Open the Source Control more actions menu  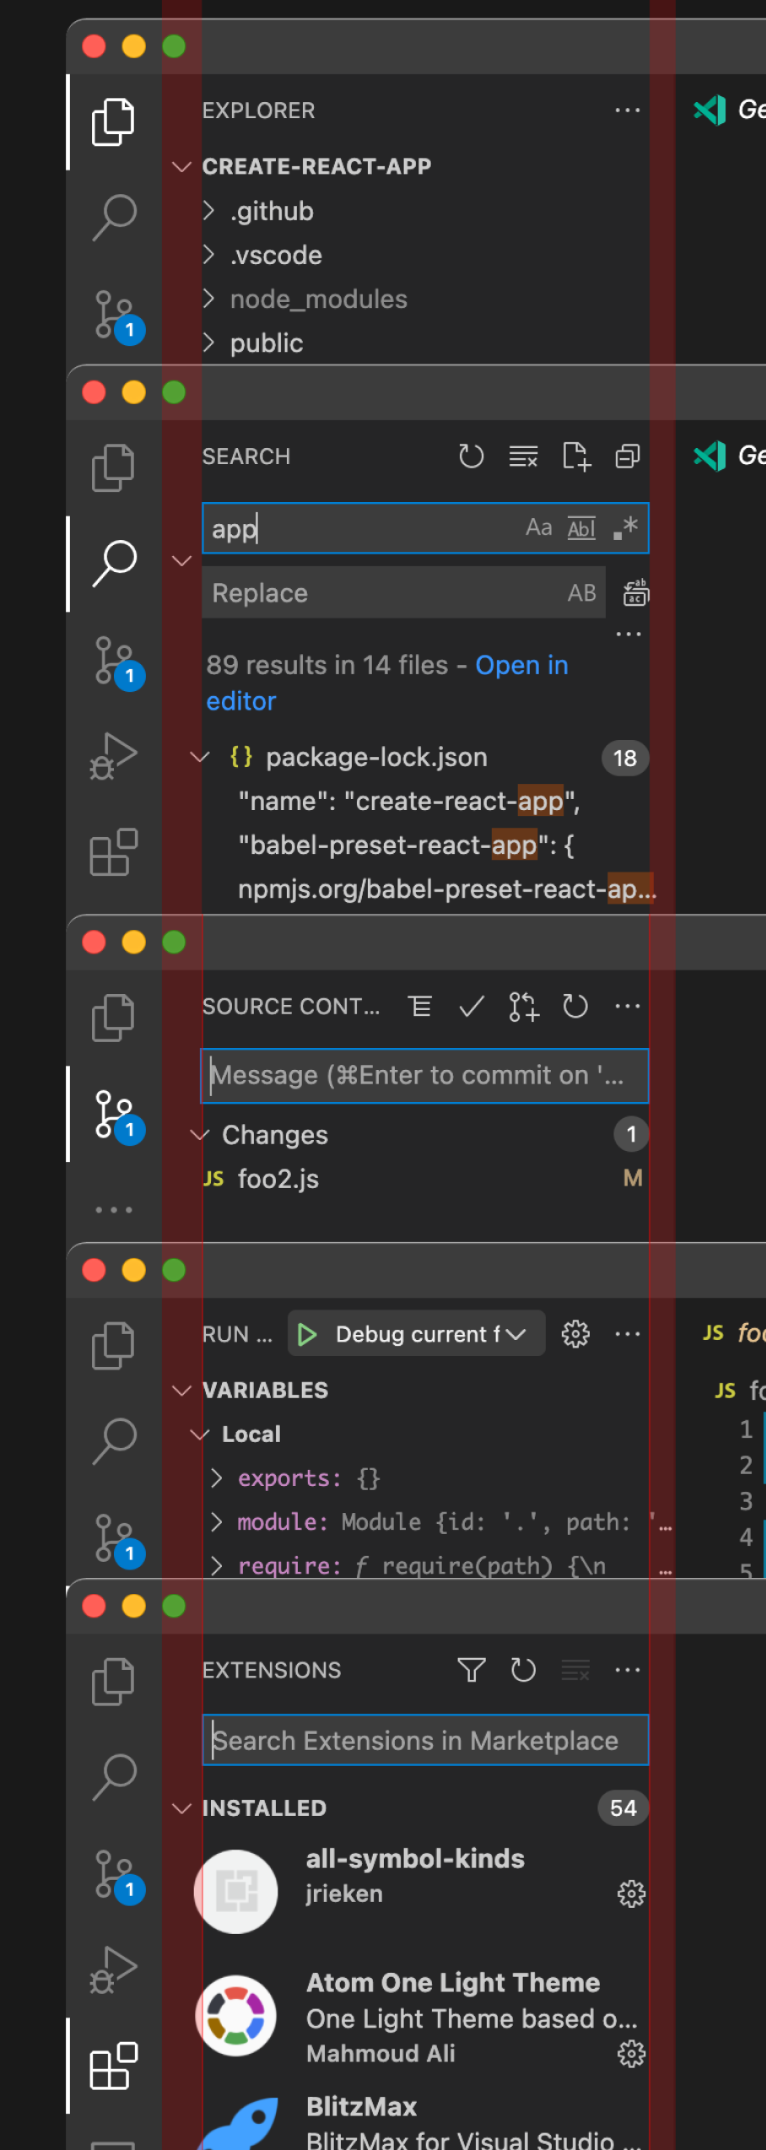[628, 1006]
